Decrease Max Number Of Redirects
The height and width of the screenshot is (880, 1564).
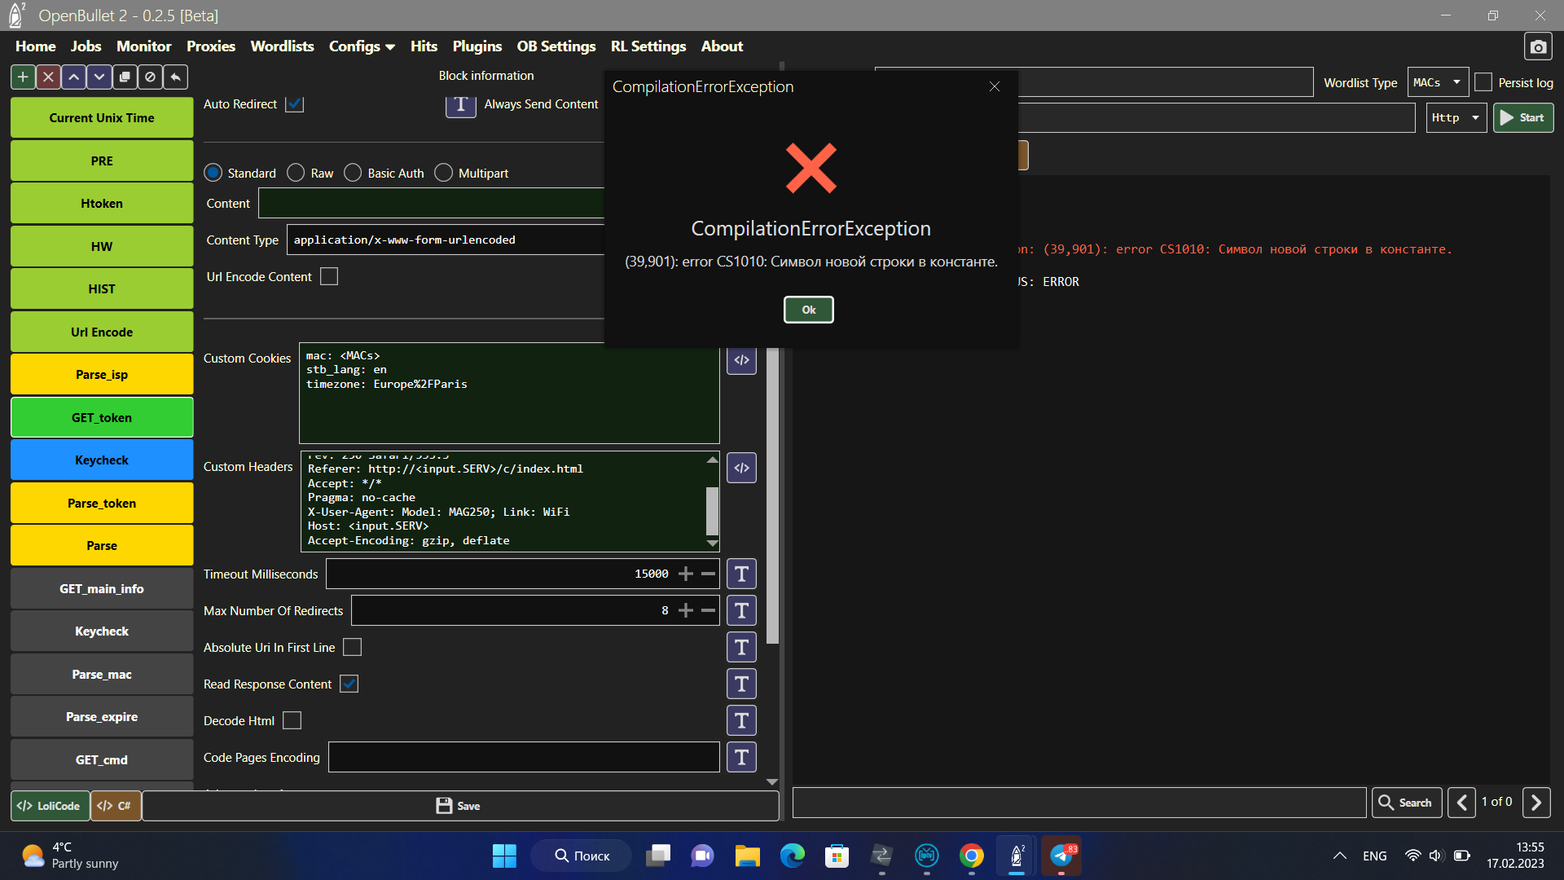(708, 610)
